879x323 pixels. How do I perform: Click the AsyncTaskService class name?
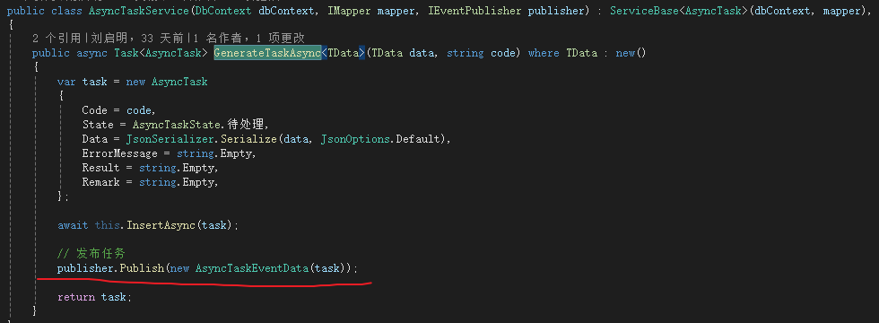click(x=138, y=11)
